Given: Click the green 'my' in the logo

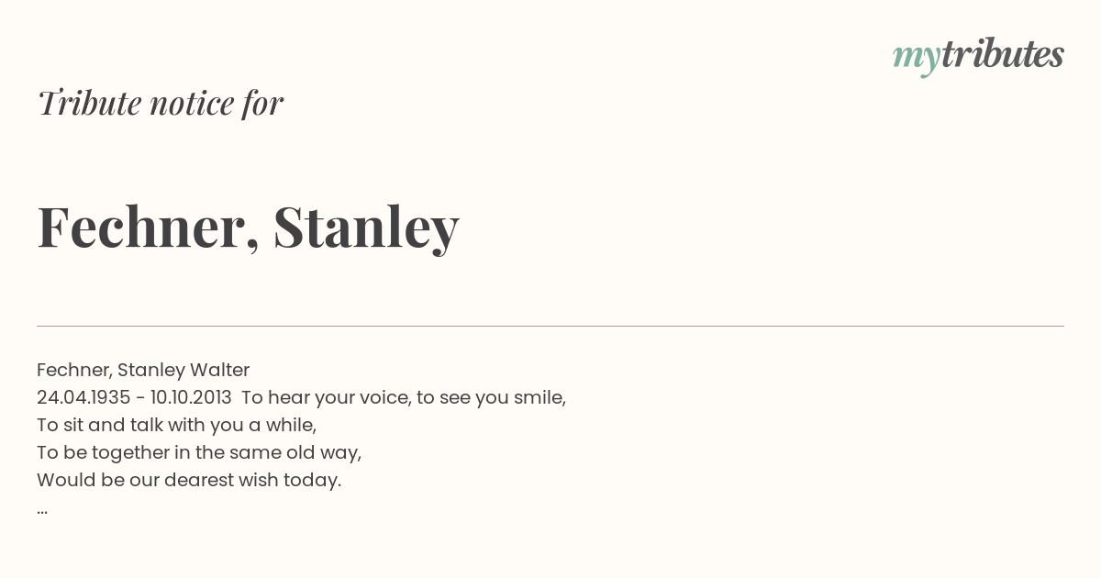Looking at the screenshot, I should [x=916, y=59].
